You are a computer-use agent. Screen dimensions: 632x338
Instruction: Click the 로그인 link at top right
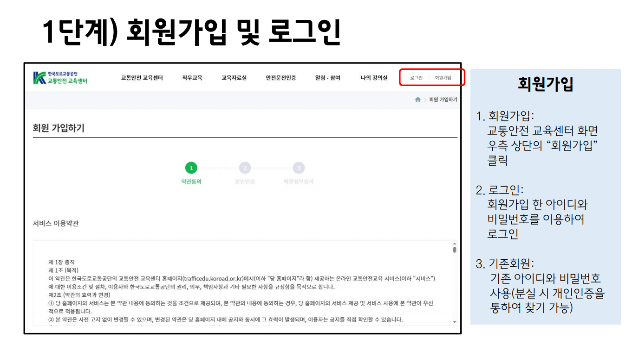[416, 78]
